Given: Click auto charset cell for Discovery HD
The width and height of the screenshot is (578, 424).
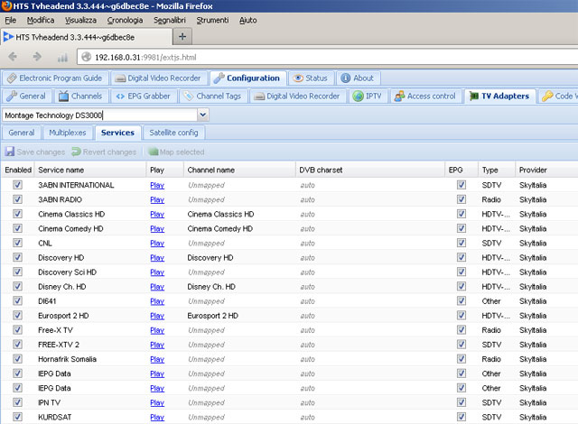Looking at the screenshot, I should tap(307, 258).
